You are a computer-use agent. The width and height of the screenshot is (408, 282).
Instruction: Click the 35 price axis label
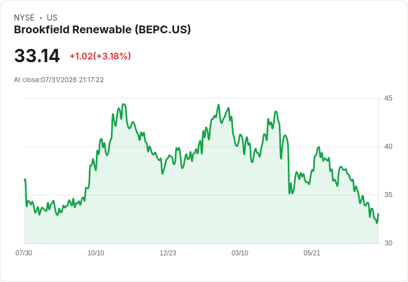[x=388, y=195]
